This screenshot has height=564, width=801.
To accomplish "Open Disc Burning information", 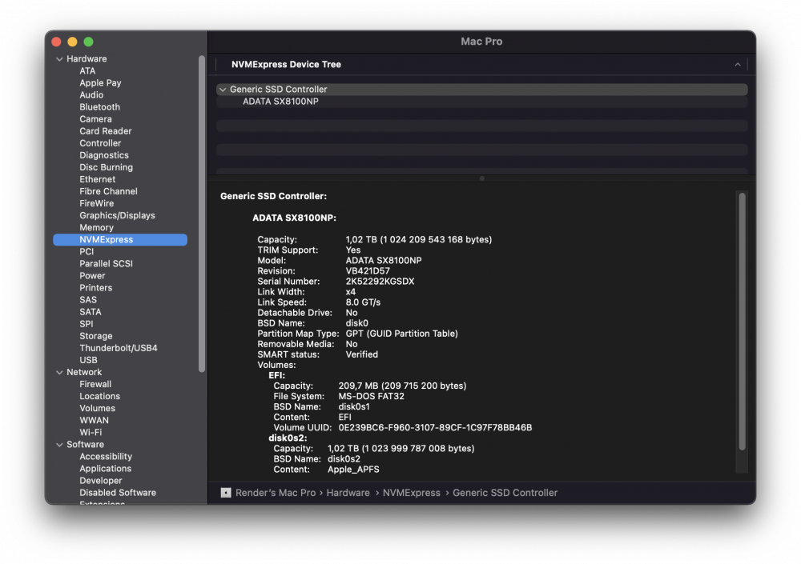I will 106,167.
